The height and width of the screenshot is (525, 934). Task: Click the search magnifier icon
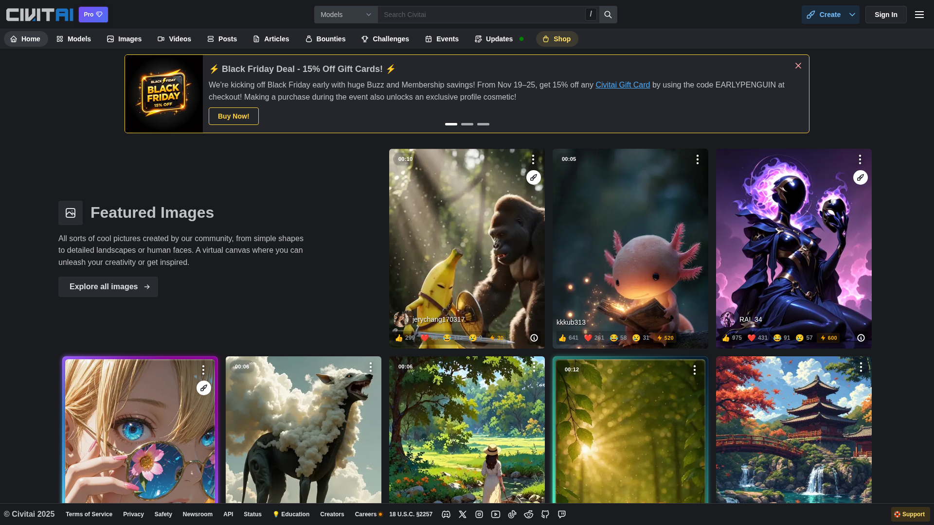(x=607, y=14)
